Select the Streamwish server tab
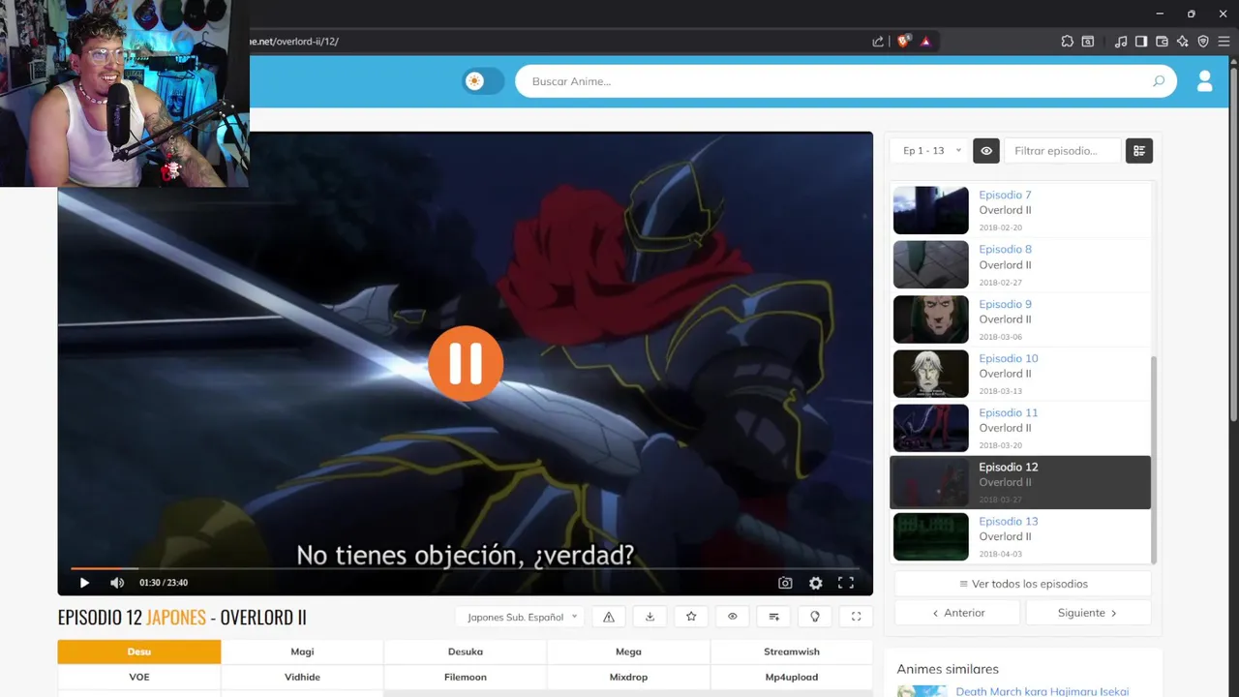The width and height of the screenshot is (1239, 697). pos(792,652)
